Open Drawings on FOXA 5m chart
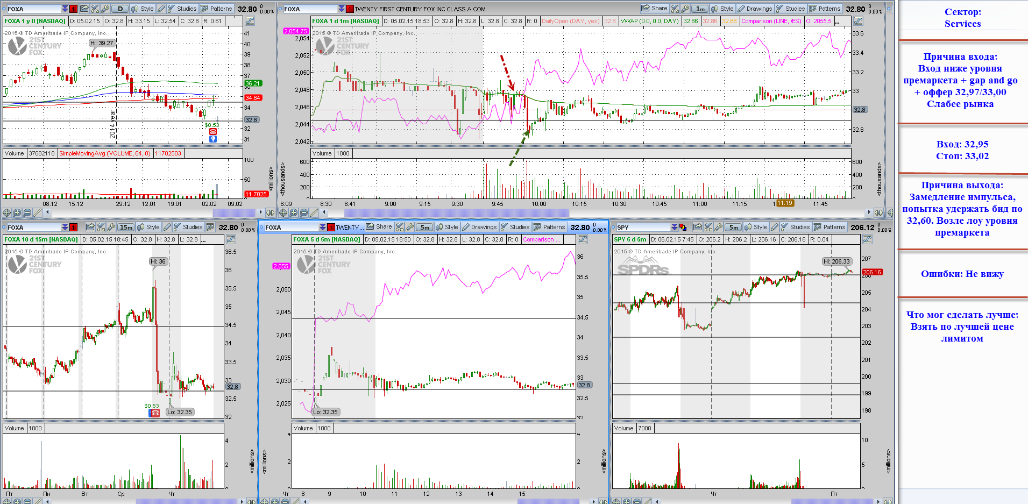Screen dimensions: 1028x504 (479, 227)
